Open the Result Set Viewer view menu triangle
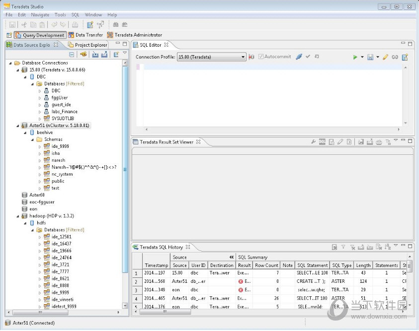The width and height of the screenshot is (419, 331). coord(396,140)
